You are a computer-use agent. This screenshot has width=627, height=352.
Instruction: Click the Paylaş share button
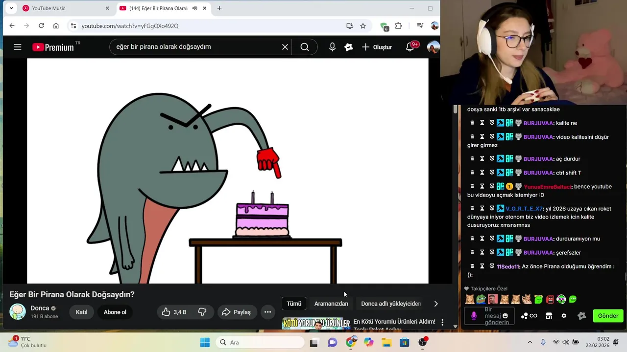[x=237, y=312]
